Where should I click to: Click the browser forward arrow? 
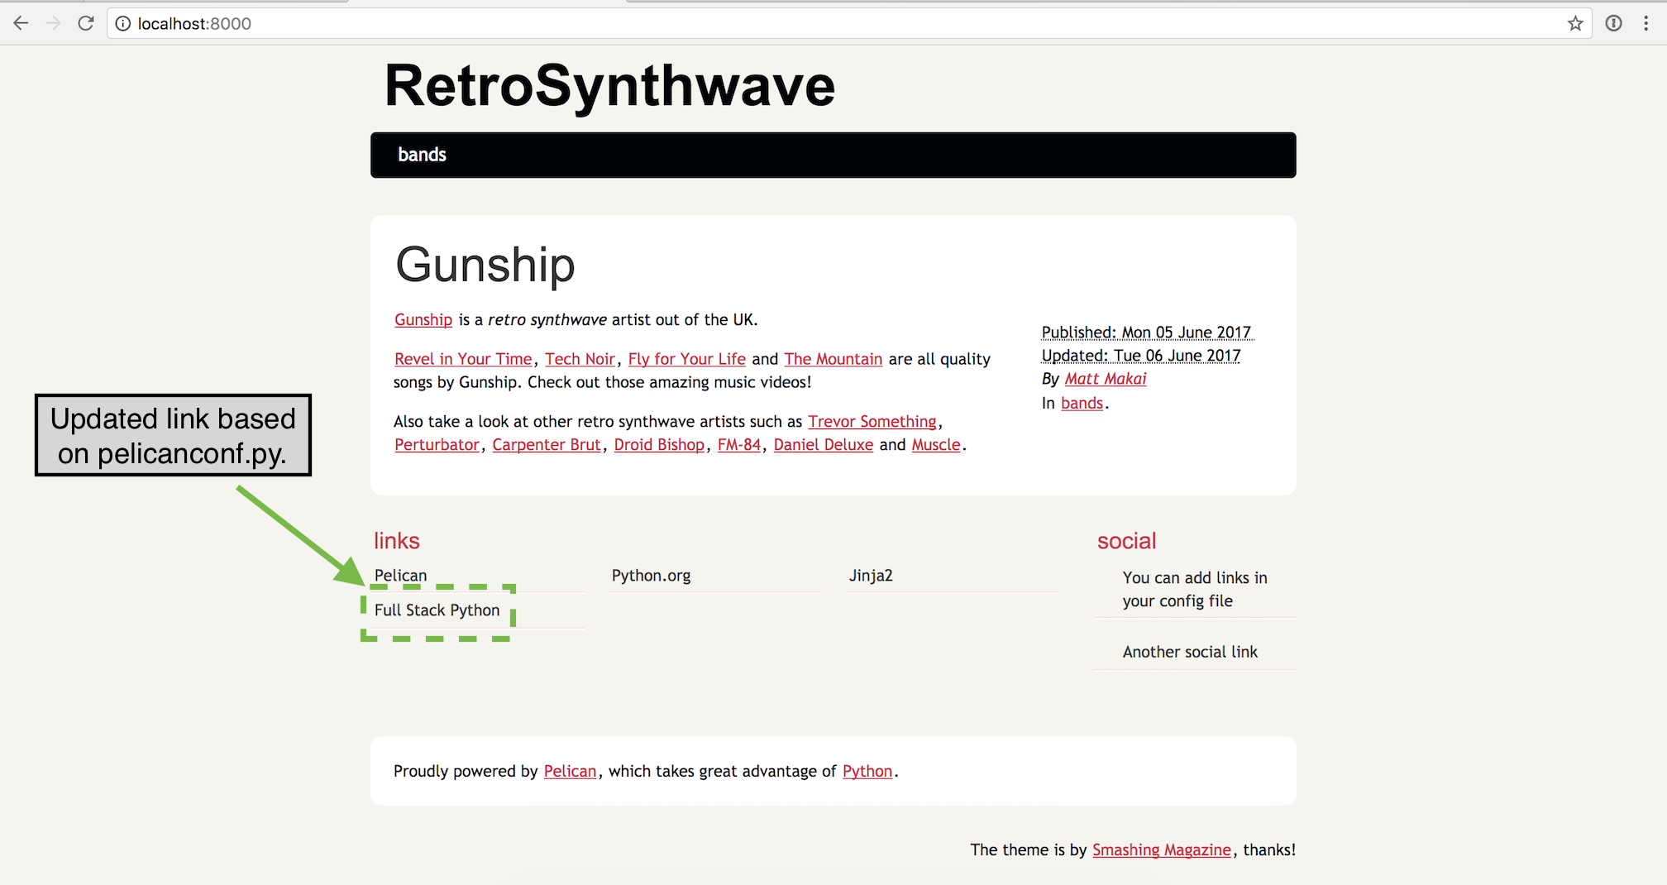click(53, 23)
